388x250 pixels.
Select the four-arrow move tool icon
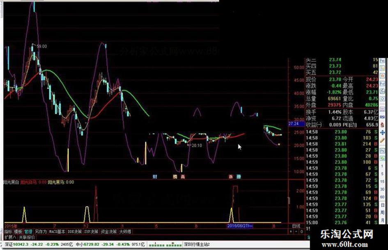click(382, 133)
